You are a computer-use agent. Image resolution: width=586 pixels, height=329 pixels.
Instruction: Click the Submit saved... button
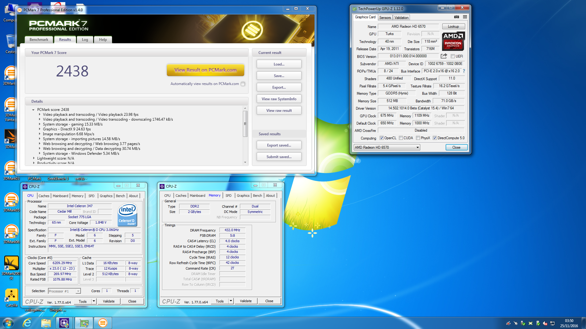pos(279,157)
